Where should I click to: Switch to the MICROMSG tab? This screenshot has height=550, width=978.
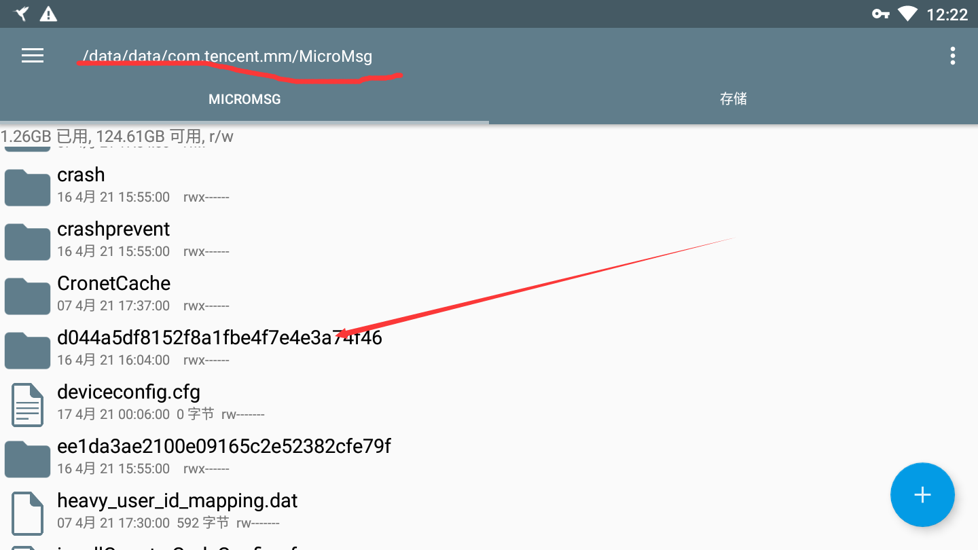click(244, 99)
